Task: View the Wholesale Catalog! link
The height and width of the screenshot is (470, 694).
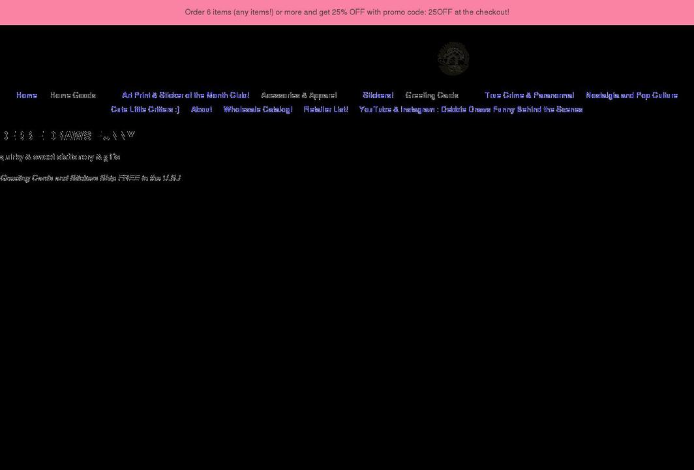Action: click(258, 110)
